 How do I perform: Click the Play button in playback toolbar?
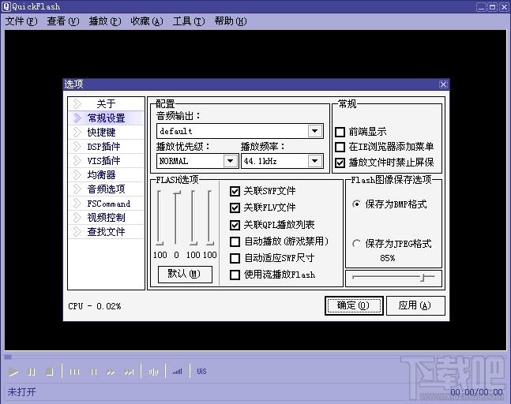[x=13, y=372]
